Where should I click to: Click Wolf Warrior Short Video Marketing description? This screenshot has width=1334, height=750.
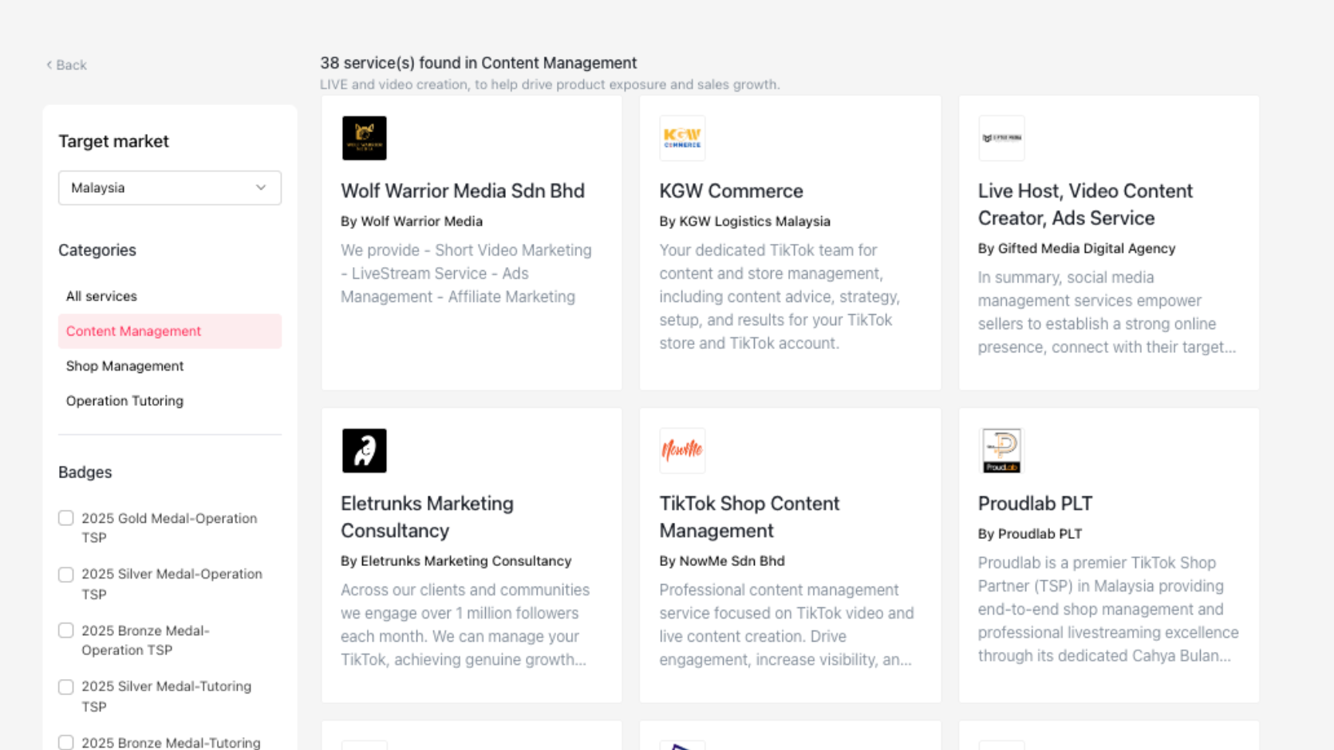(x=466, y=273)
